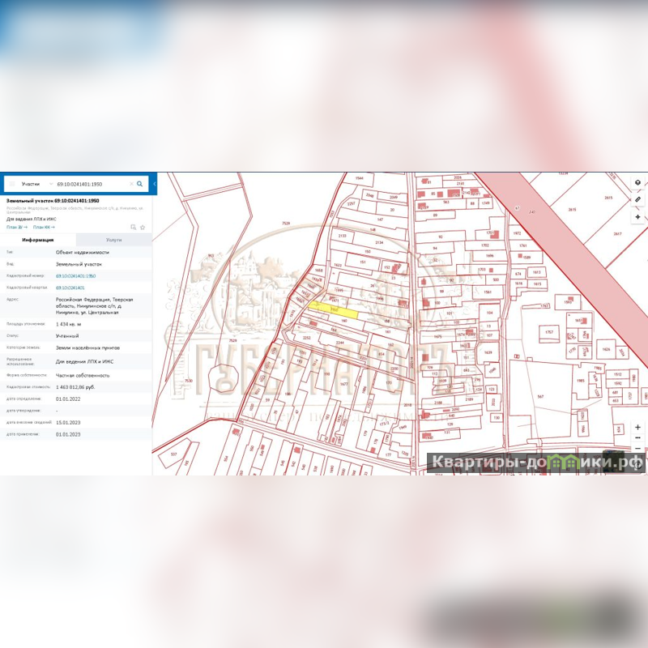Open the План ЗУ link
This screenshot has height=648, width=648.
click(x=16, y=227)
